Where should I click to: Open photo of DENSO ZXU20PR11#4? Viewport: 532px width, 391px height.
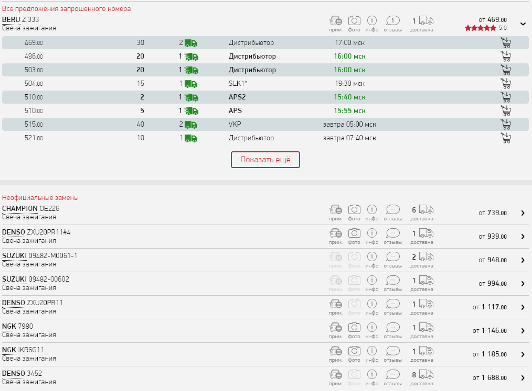[354, 236]
